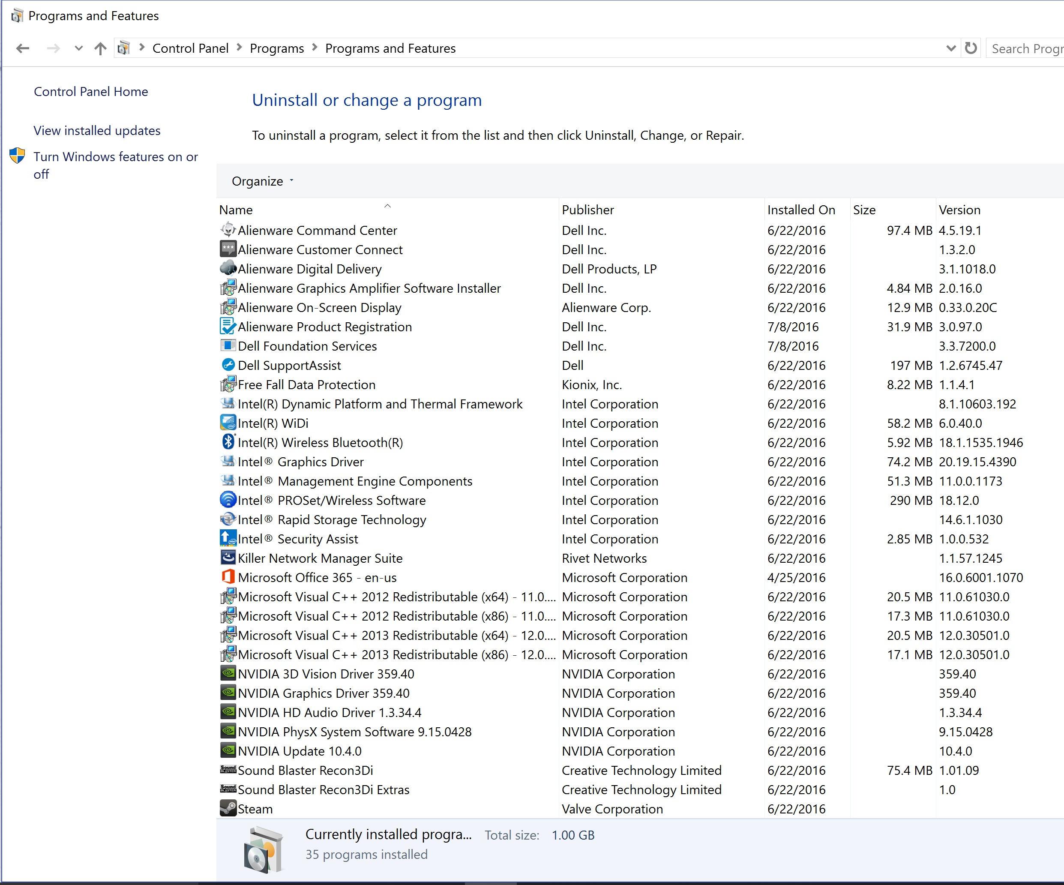Open Control Panel Home link
Viewport: 1064px width, 885px height.
tap(91, 92)
